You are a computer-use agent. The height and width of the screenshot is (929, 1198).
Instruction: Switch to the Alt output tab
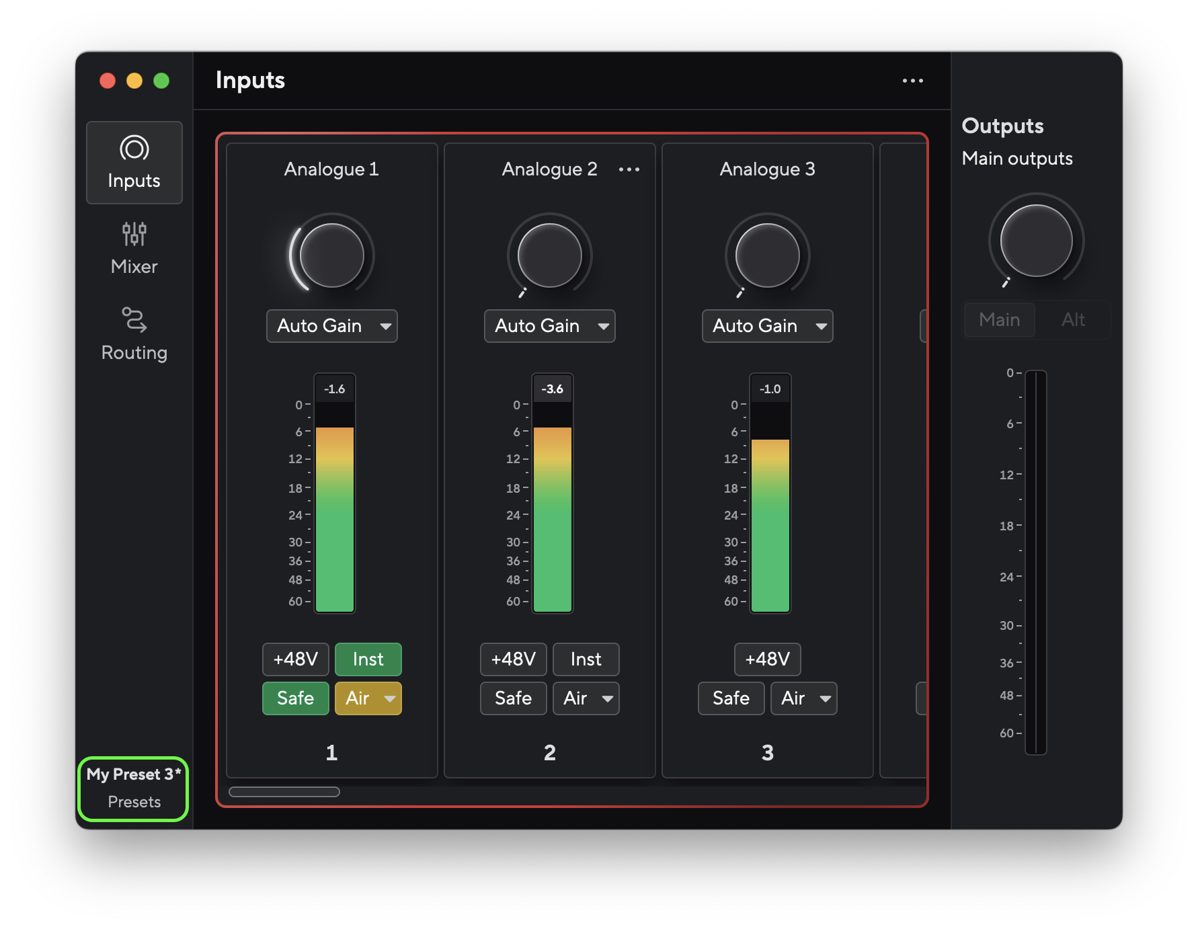click(1072, 320)
